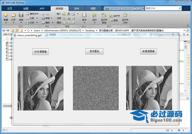This screenshot has height=134, width=192.
Task: Open the 新建 dropdown arrow
Action: click(x=6, y=23)
